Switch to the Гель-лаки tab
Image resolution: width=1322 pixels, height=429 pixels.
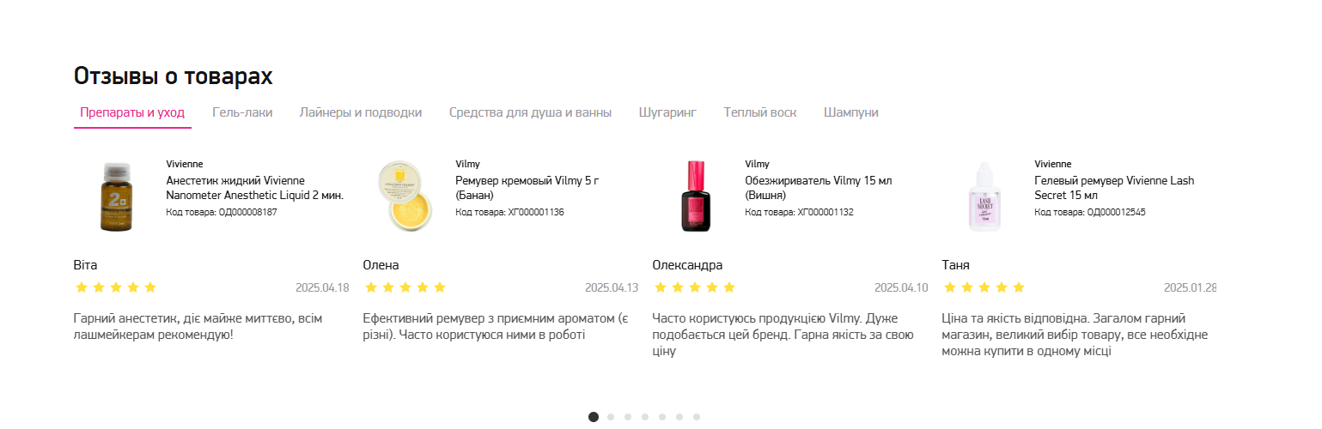(x=242, y=112)
